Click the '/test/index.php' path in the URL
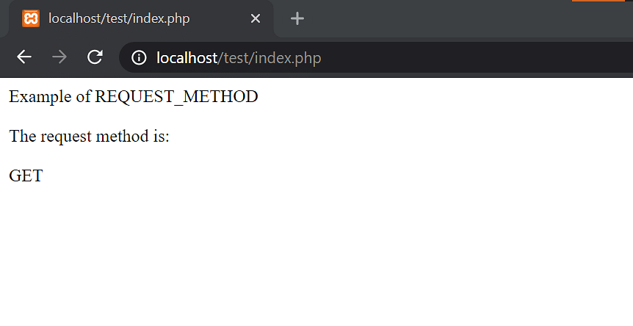 click(270, 58)
